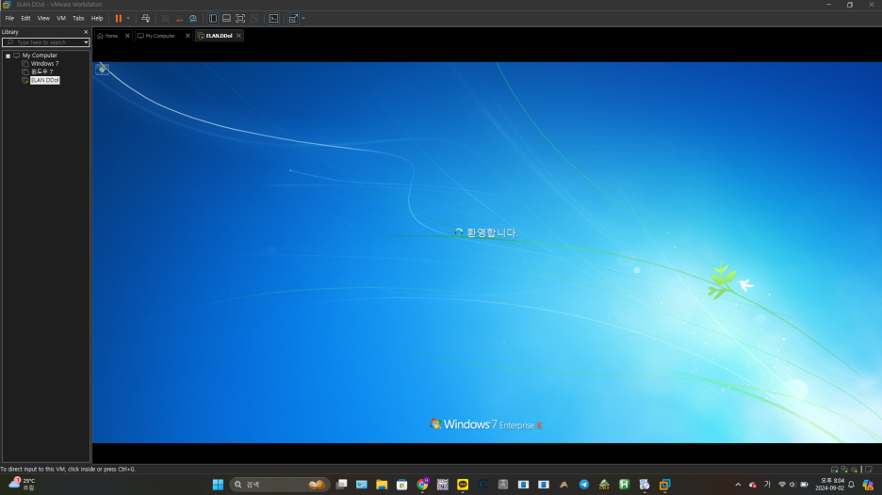The image size is (882, 495).
Task: Toggle the library sidebar view
Action: pyautogui.click(x=213, y=19)
